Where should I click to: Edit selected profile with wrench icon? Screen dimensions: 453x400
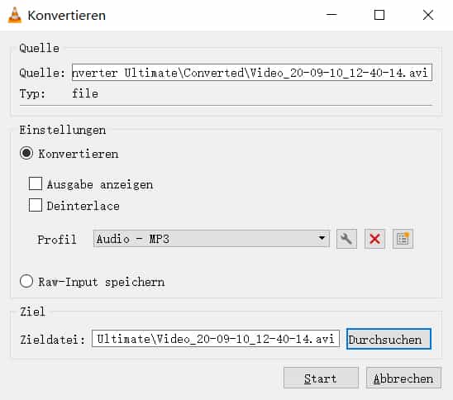[346, 239]
